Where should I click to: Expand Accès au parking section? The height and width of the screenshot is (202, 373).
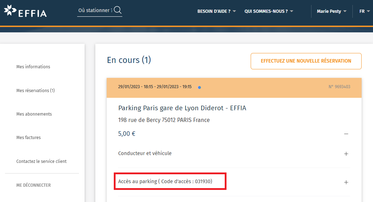pos(346,182)
